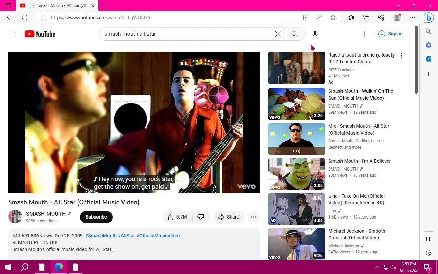Click the Michael Jackson channel name
This screenshot has height=274, width=438.
[x=344, y=246]
